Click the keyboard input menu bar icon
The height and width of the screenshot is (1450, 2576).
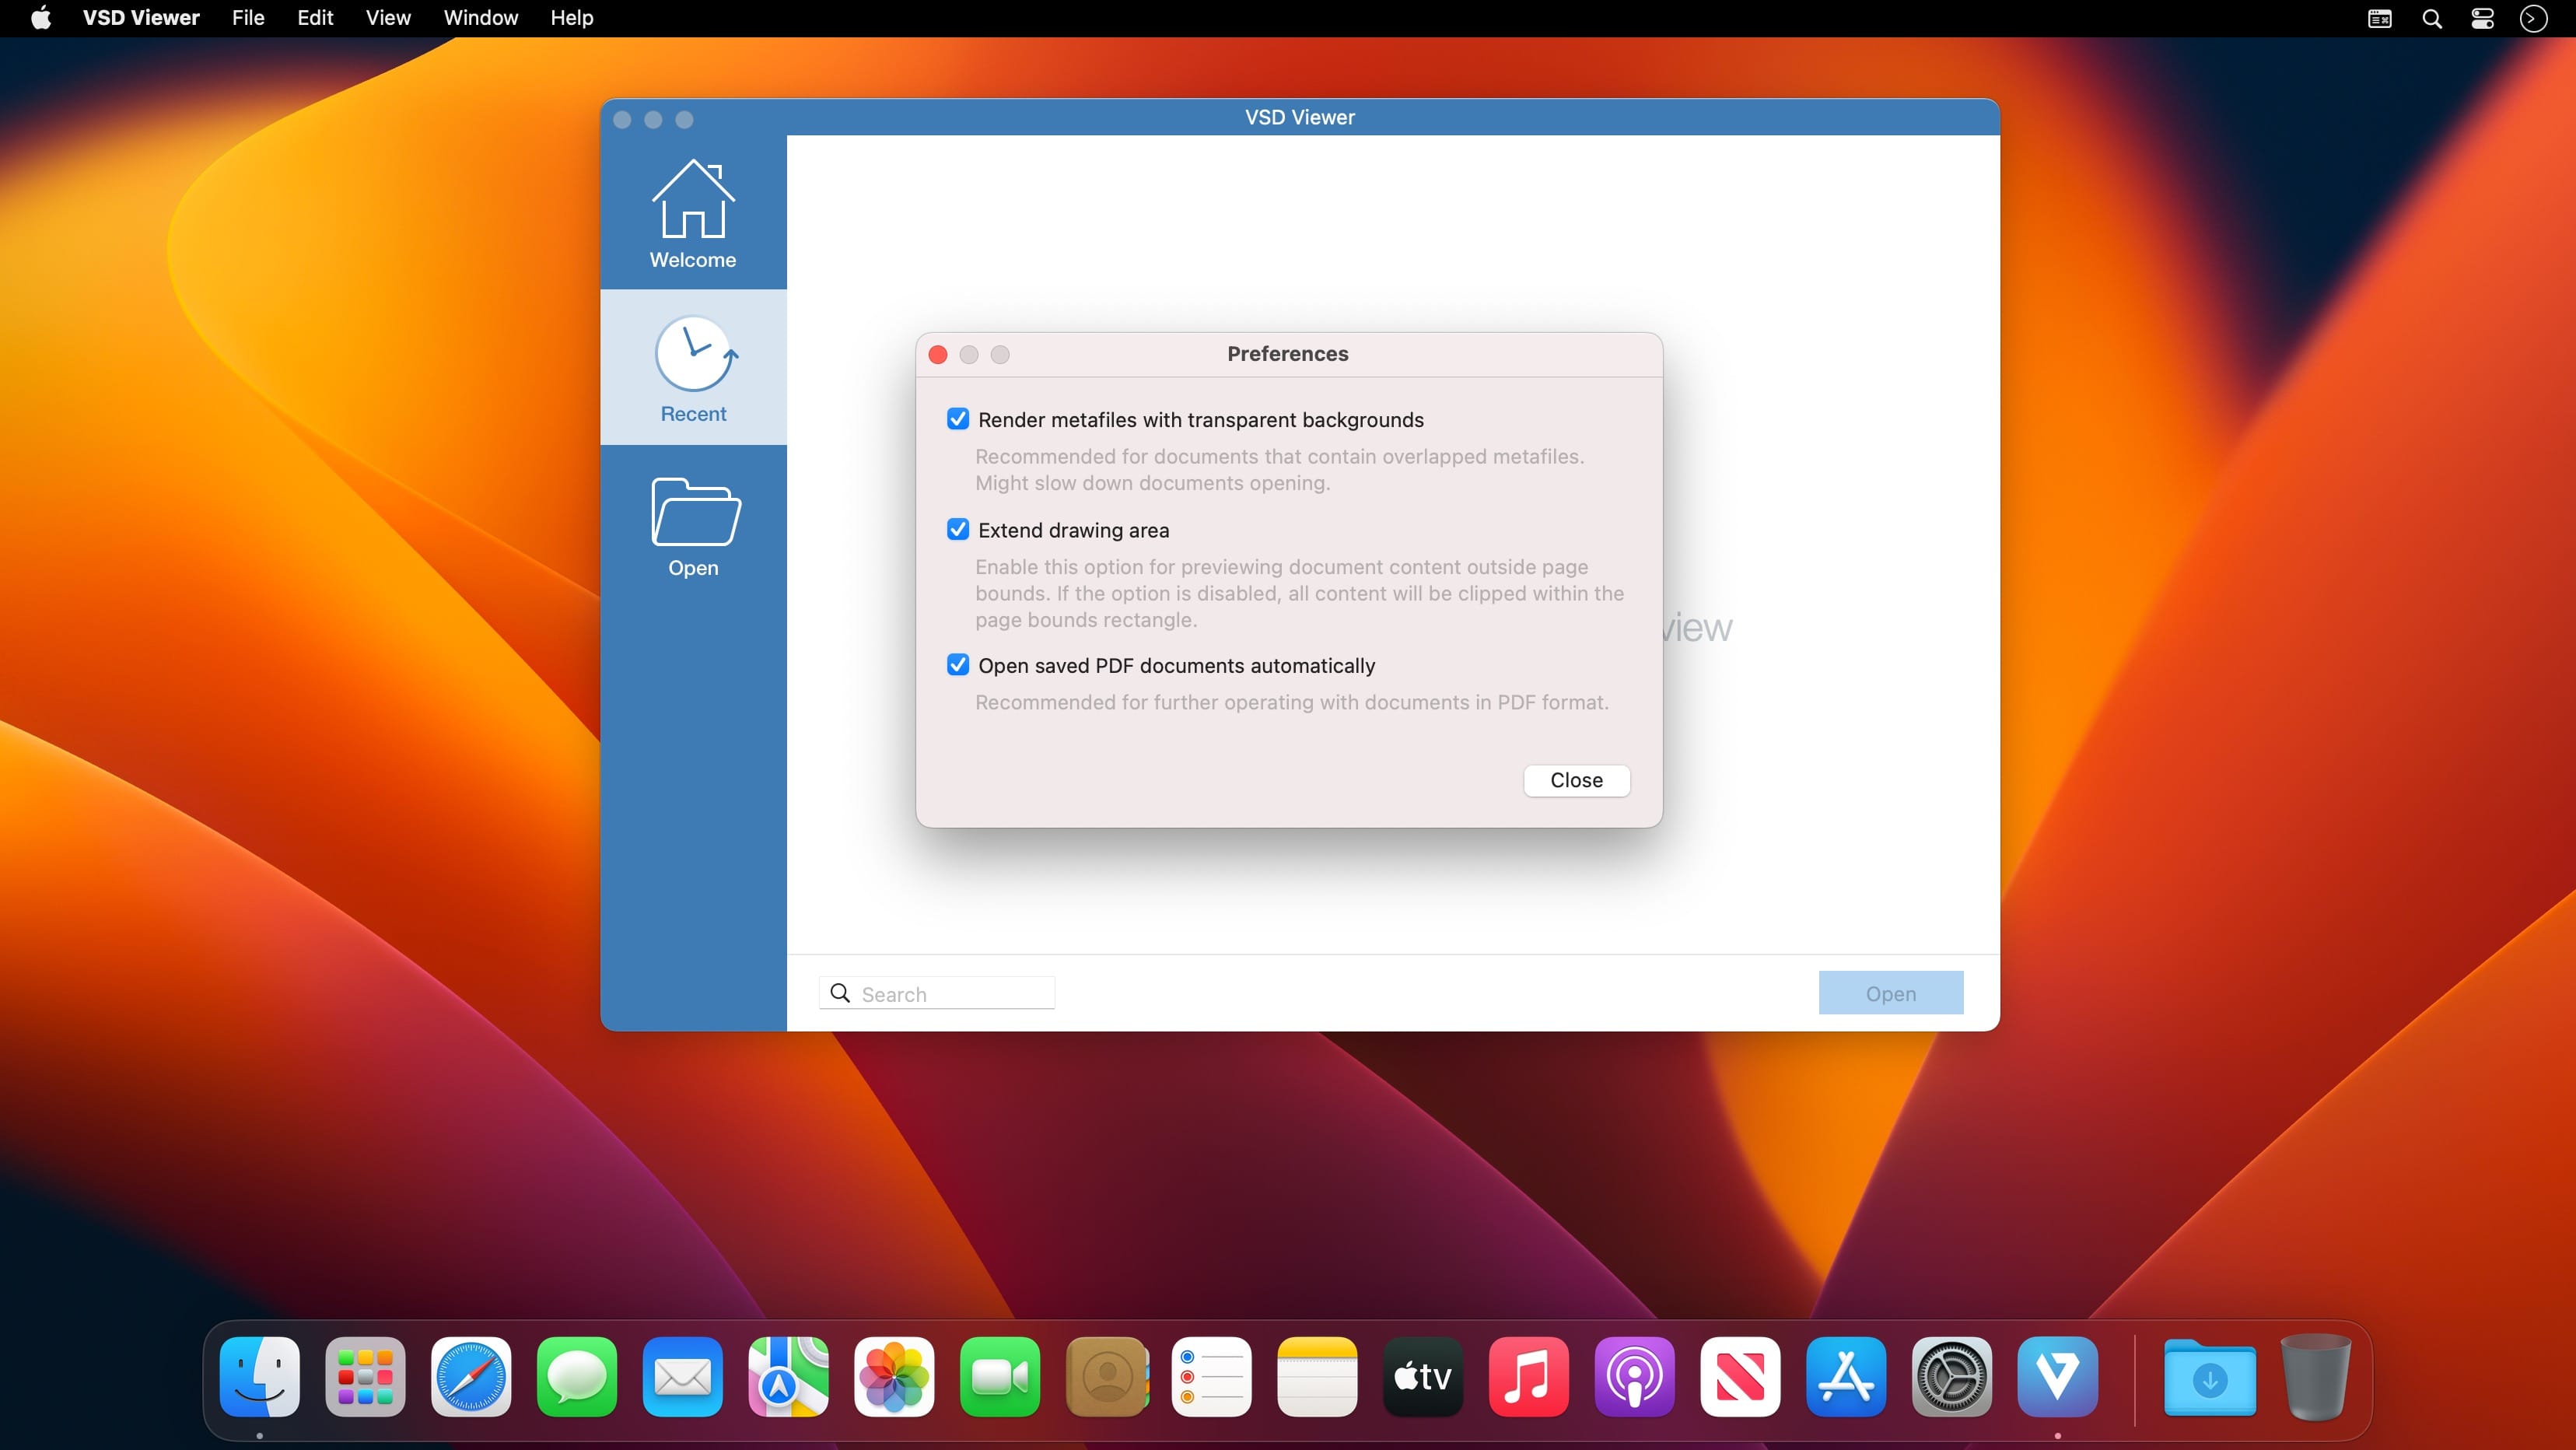point(2380,18)
